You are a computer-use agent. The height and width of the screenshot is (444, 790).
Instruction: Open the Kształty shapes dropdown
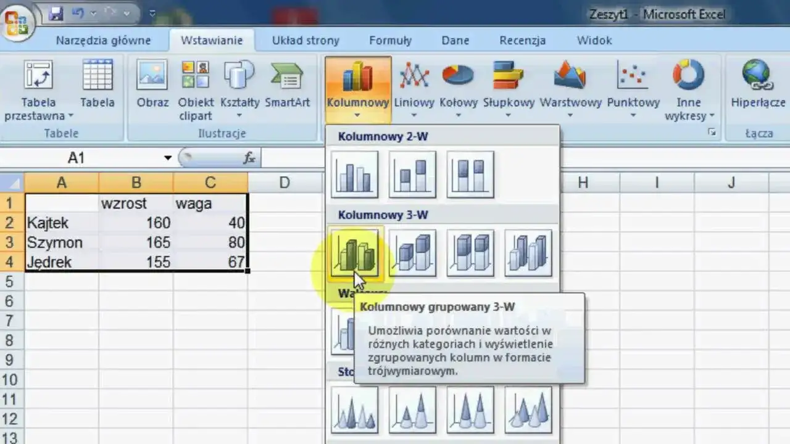click(239, 115)
